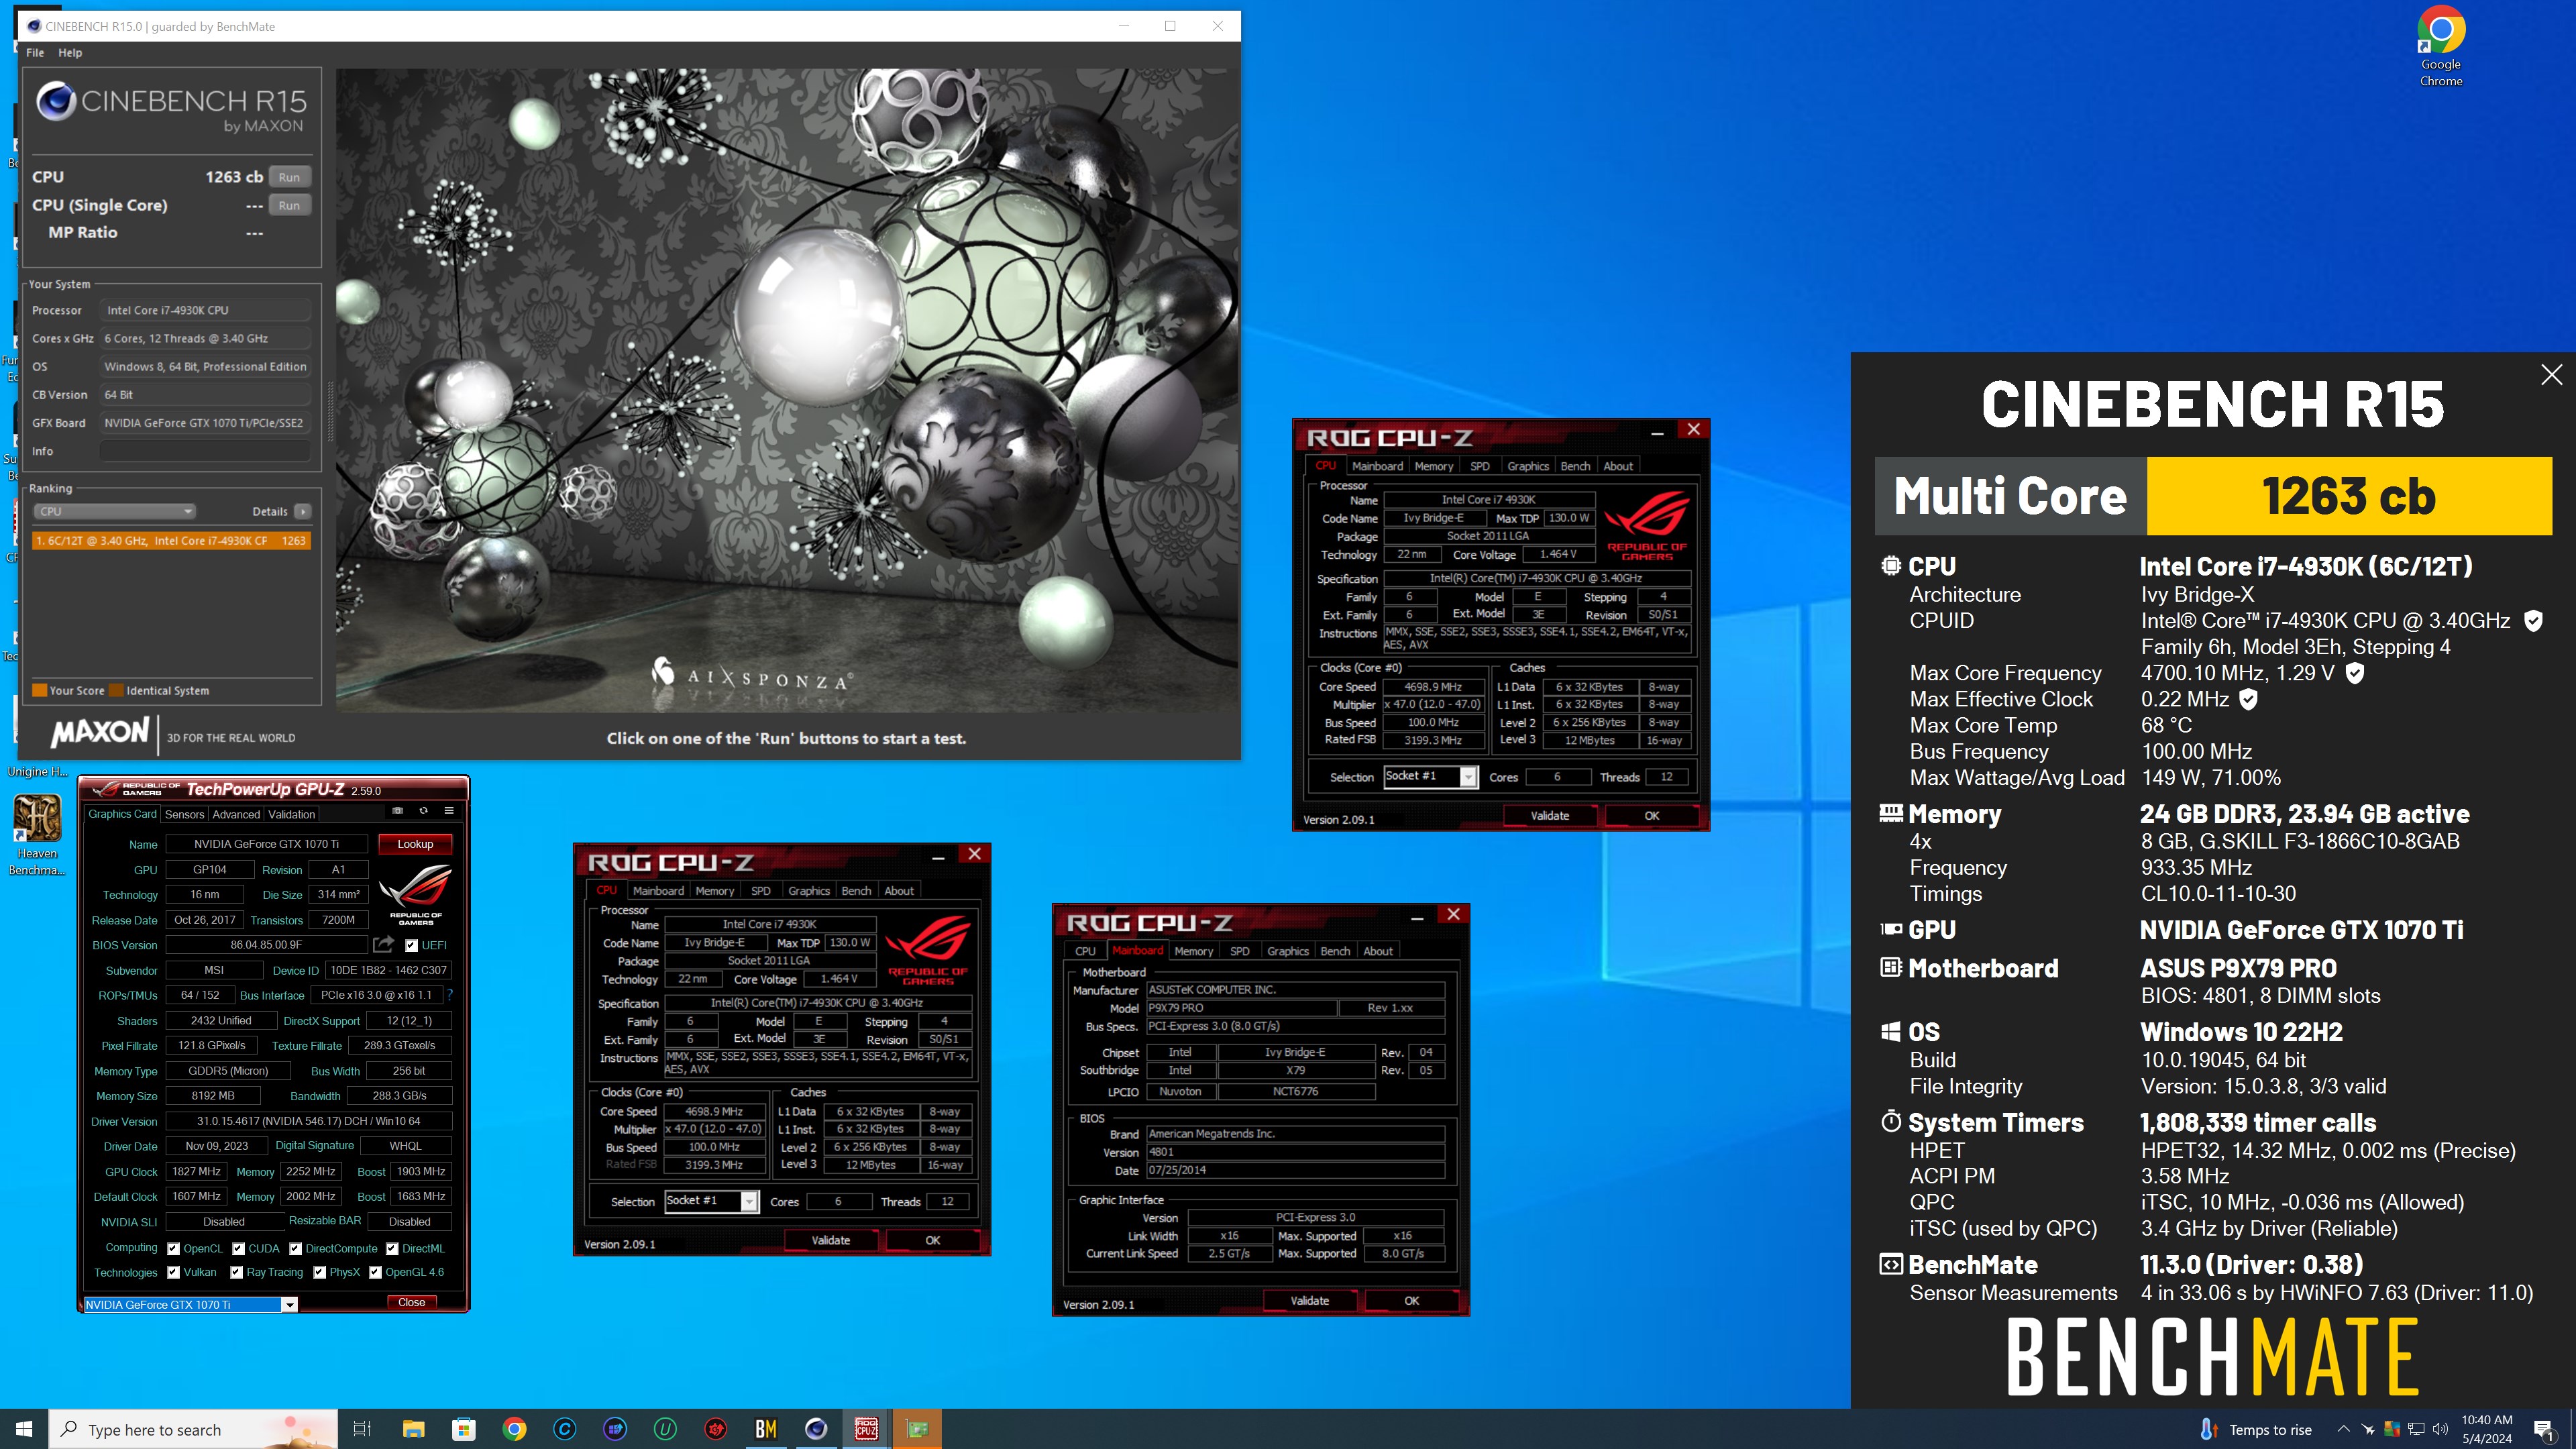Toggle the DirectML checkbox
The width and height of the screenshot is (2576, 1449).
click(x=392, y=1248)
